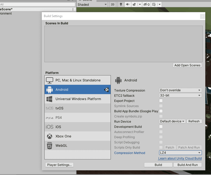The height and width of the screenshot is (175, 211).
Task: Select Xbox One platform
Action: pos(78,136)
